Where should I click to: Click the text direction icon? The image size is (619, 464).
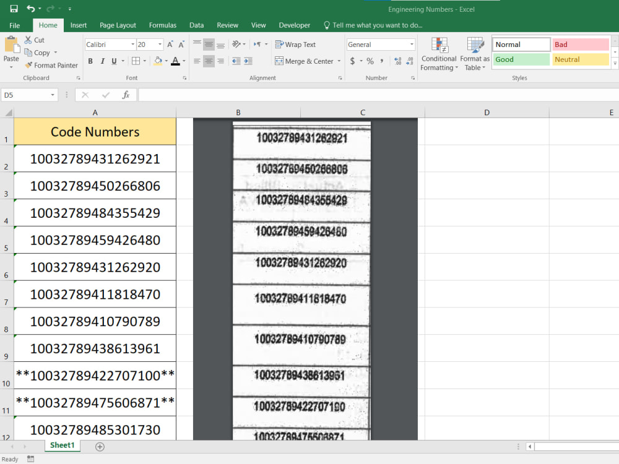pos(258,44)
